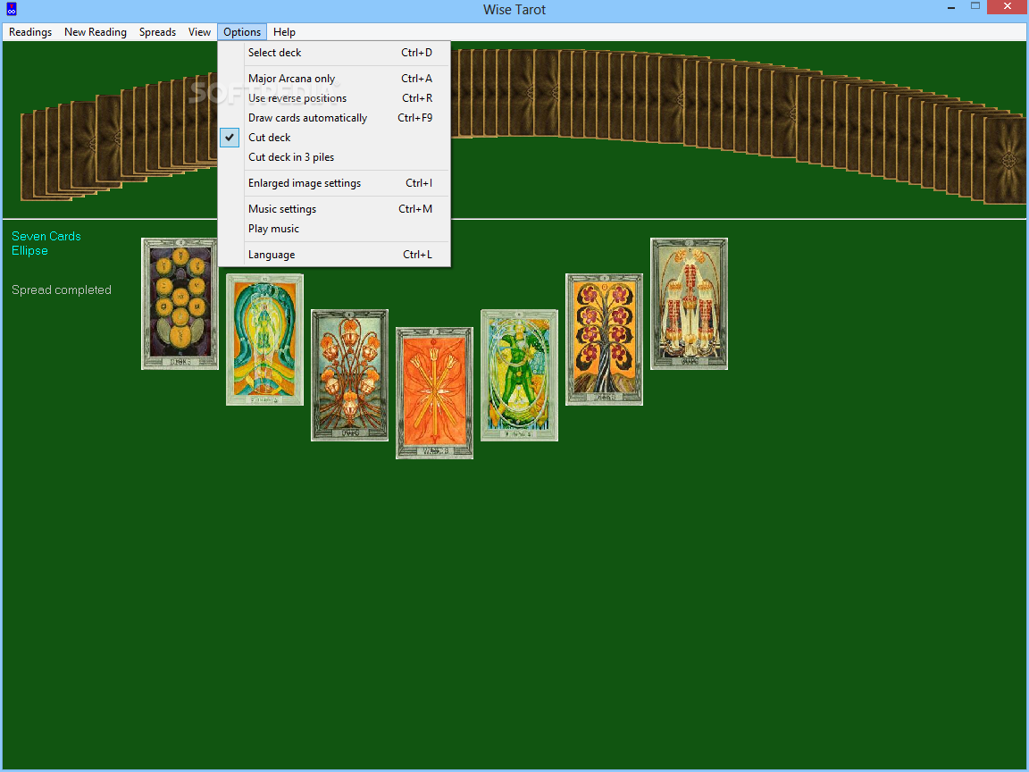Open the Help menu
Screen dimensions: 1029x772
[284, 32]
